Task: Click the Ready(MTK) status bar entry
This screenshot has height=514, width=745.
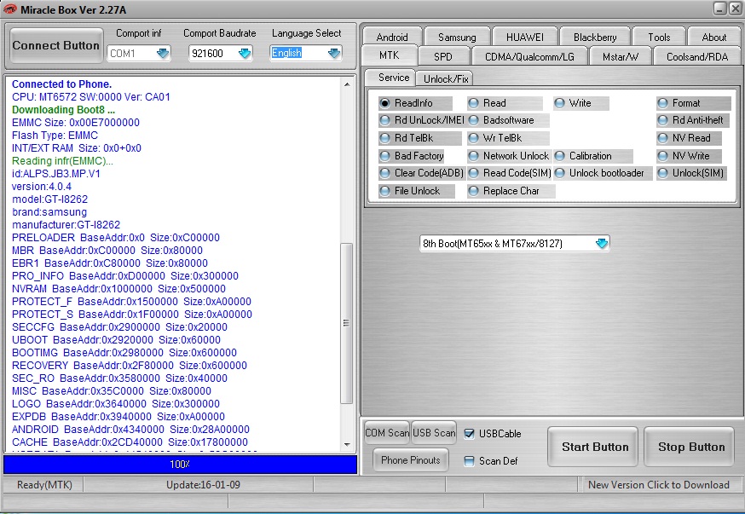Action: 44,484
